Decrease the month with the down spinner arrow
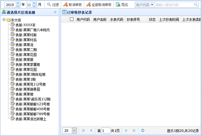The width and height of the screenshot is (202, 136). [34, 6]
